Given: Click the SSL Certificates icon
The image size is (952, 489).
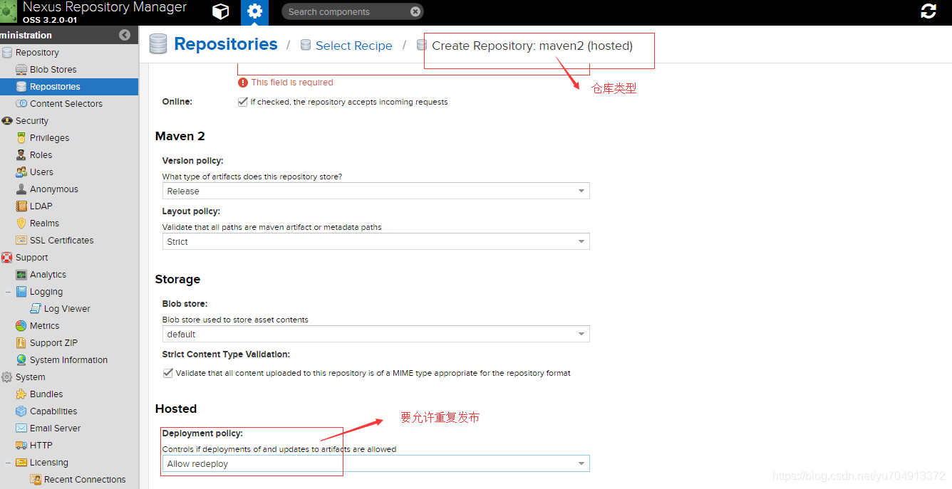Looking at the screenshot, I should coord(21,241).
